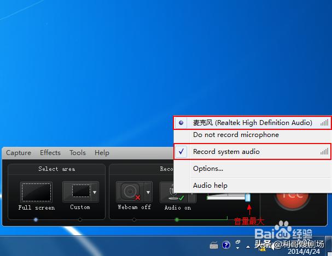
Task: Open the Capture menu
Action: pyautogui.click(x=19, y=153)
